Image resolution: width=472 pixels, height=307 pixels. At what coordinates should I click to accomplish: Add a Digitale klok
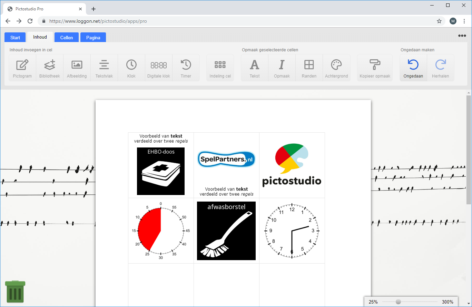pos(158,68)
